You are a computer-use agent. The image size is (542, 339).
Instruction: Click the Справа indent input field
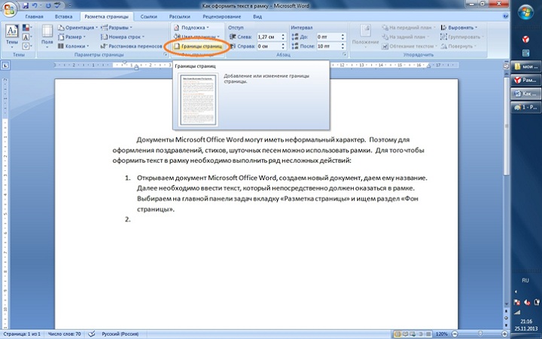269,46
